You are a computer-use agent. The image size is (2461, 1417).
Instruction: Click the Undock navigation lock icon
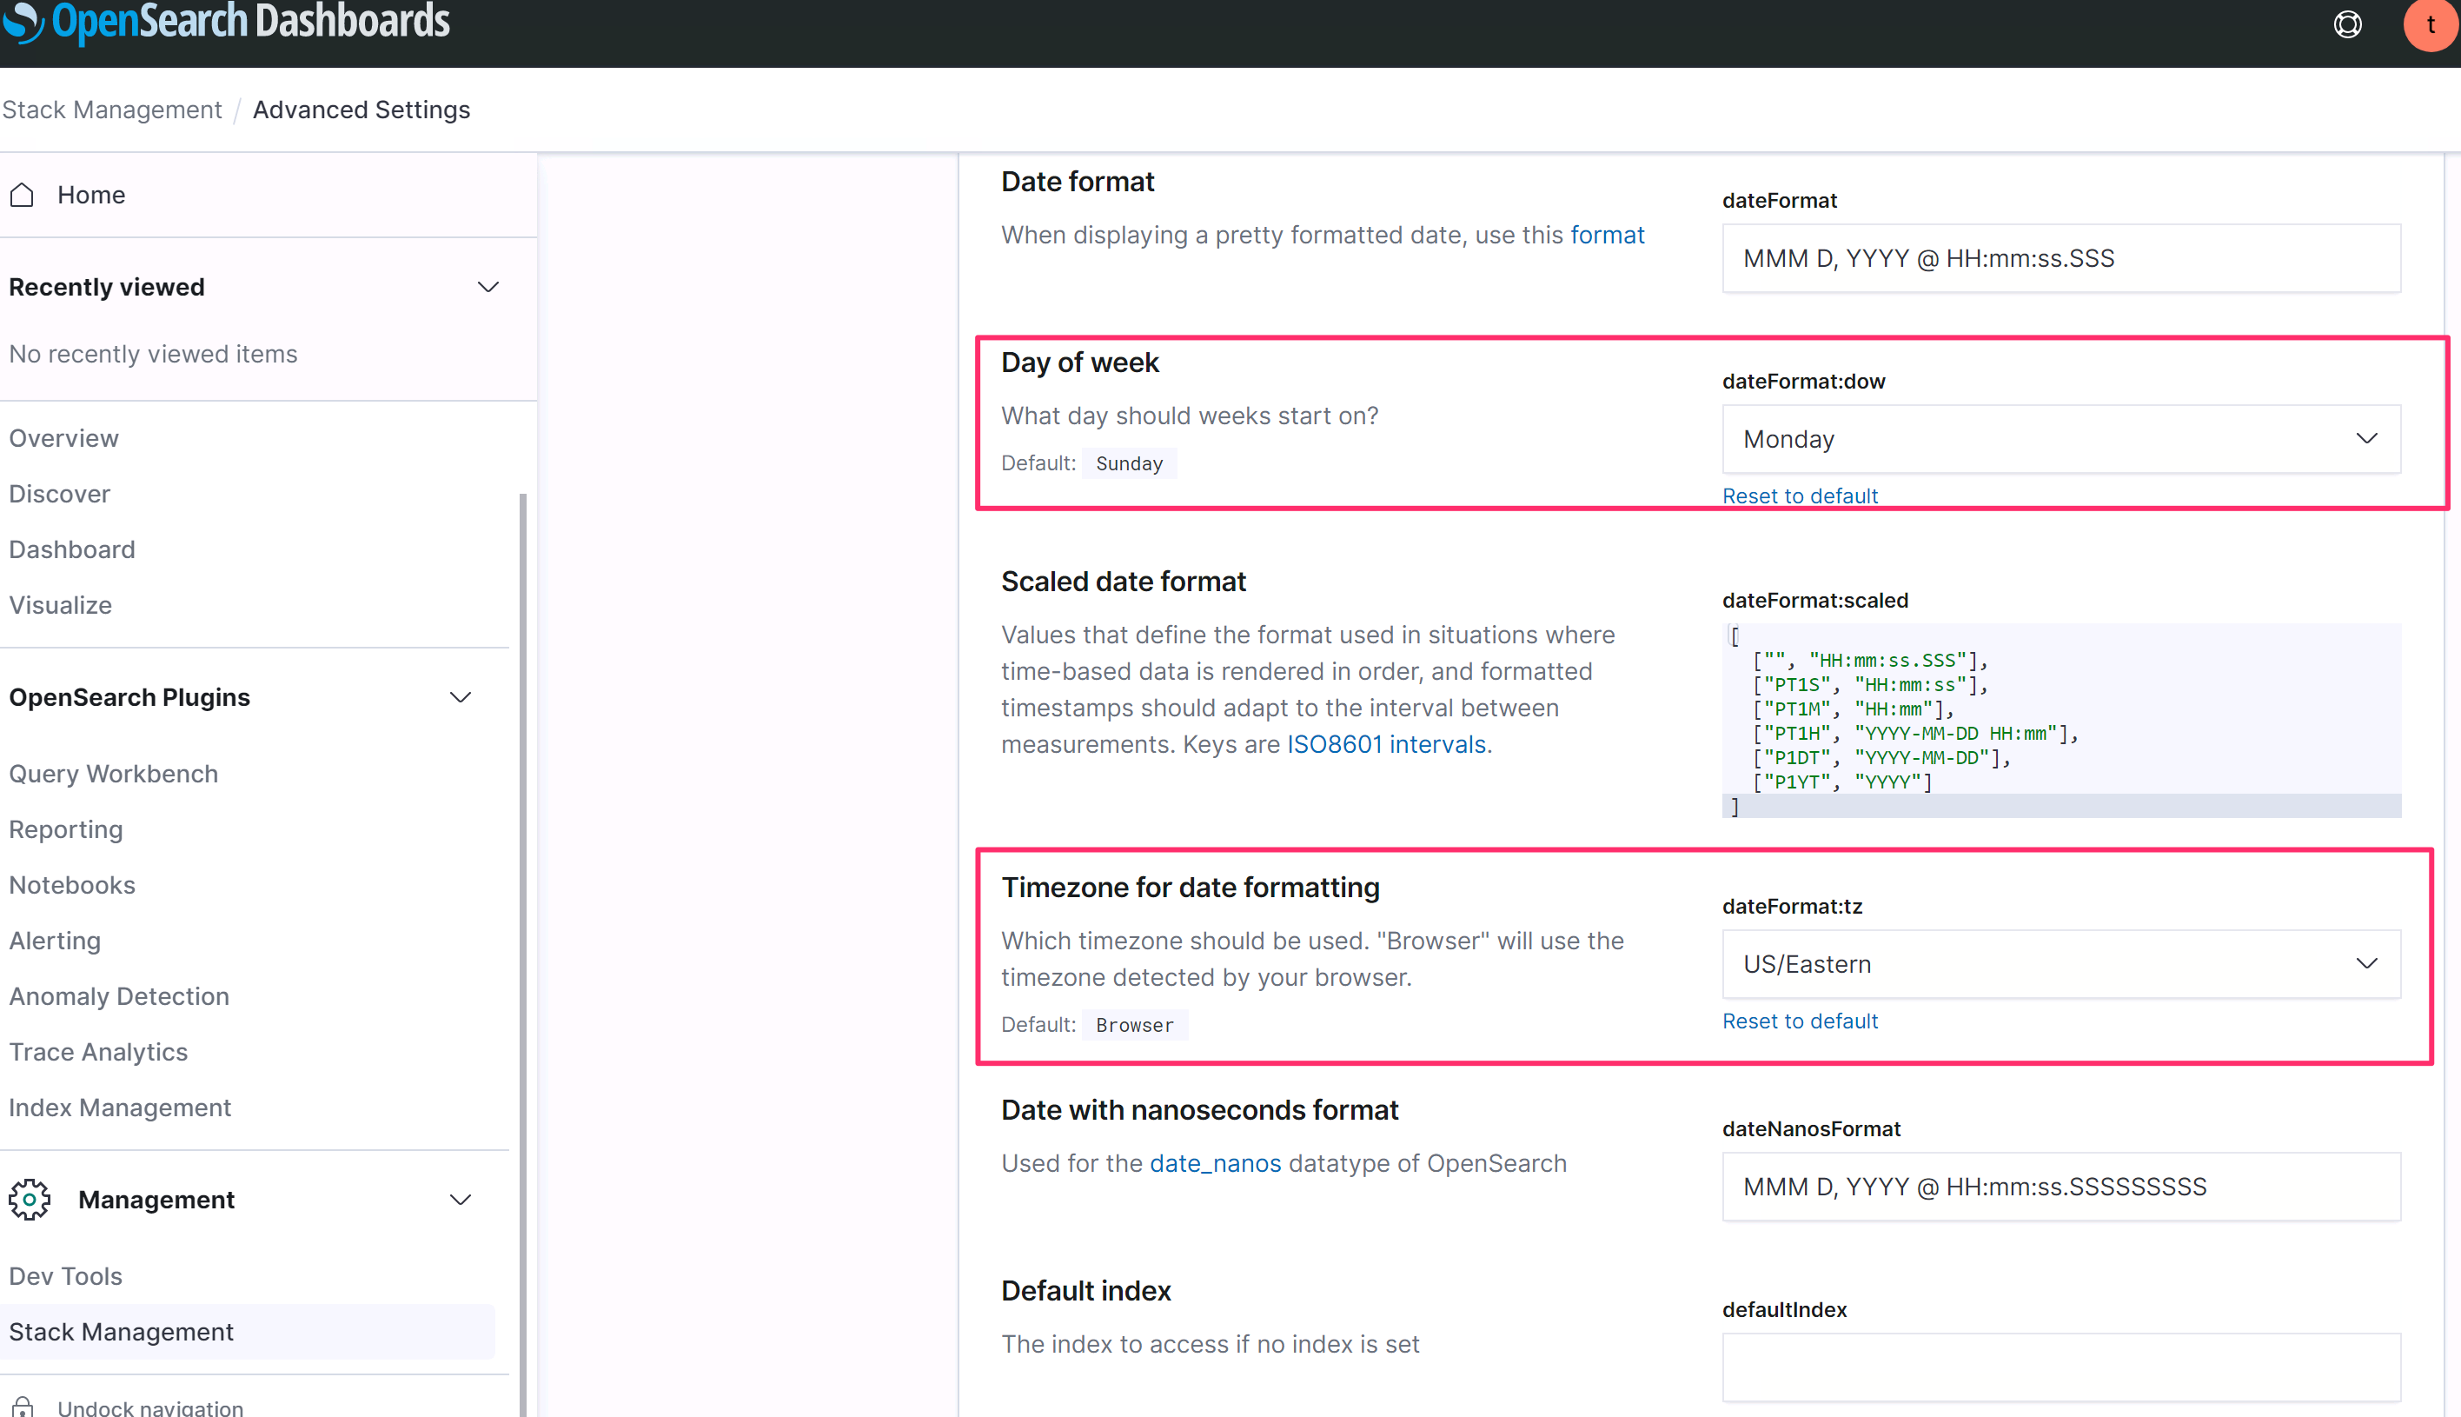[23, 1407]
